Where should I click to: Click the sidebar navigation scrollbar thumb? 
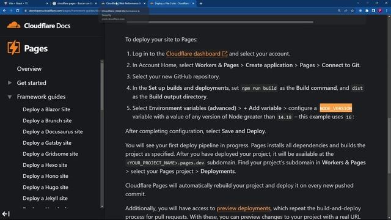[x=102, y=86]
